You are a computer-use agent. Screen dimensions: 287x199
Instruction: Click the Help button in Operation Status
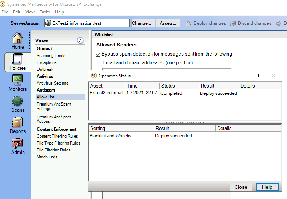[x=267, y=187]
